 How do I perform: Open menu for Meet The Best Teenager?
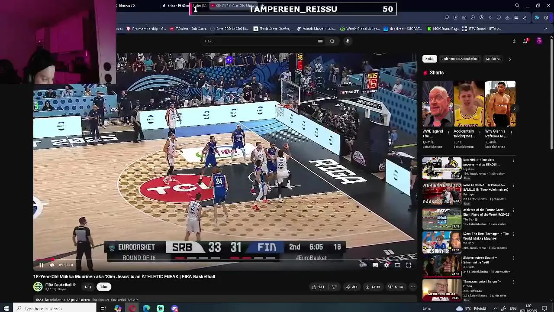(514, 234)
